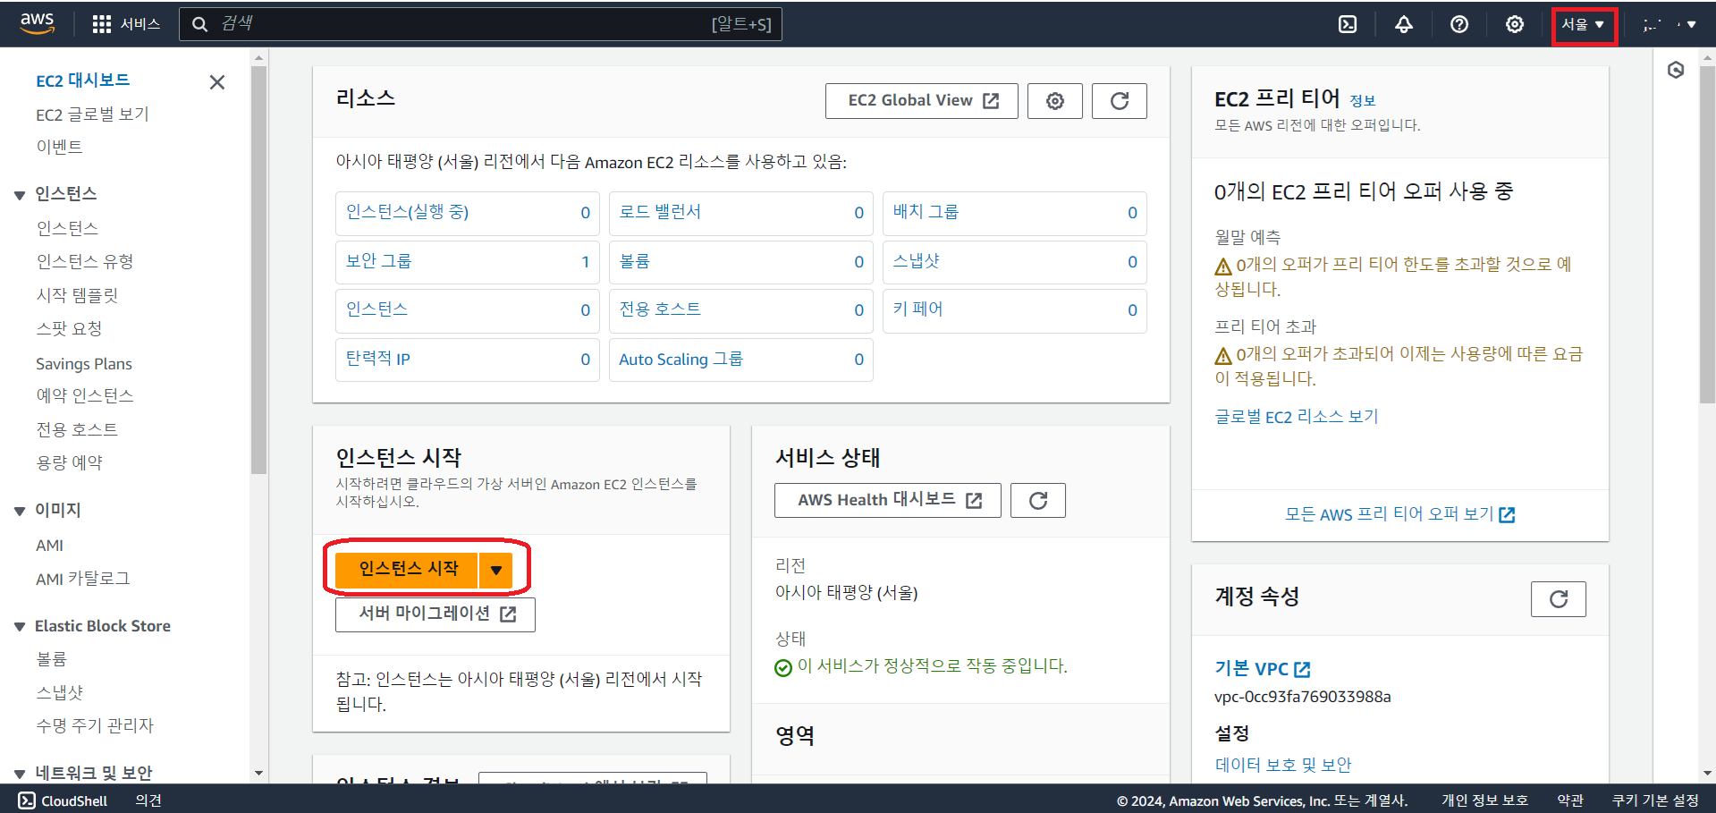Open EC2 대시보드 in the sidebar
The width and height of the screenshot is (1716, 813).
click(83, 80)
